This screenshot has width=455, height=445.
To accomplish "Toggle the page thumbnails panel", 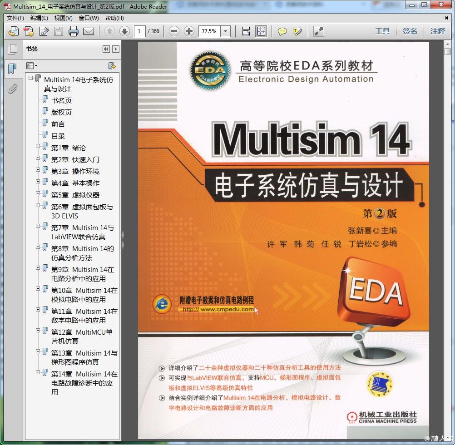I will [13, 49].
